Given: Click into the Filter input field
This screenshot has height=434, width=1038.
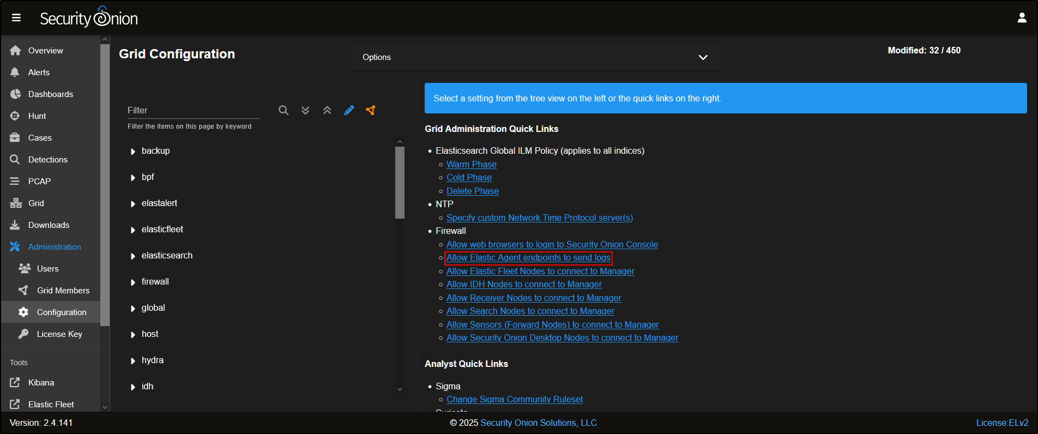Looking at the screenshot, I should (193, 110).
